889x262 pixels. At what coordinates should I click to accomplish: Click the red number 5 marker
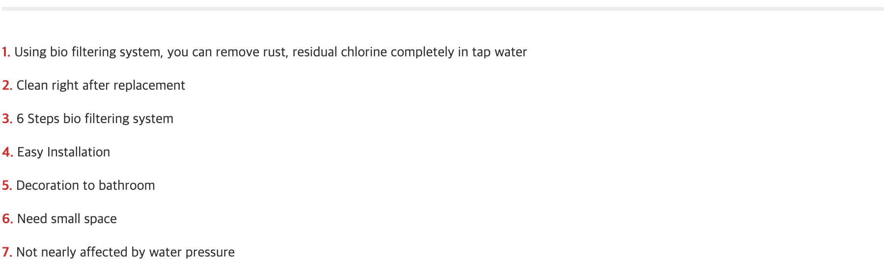tap(6, 185)
